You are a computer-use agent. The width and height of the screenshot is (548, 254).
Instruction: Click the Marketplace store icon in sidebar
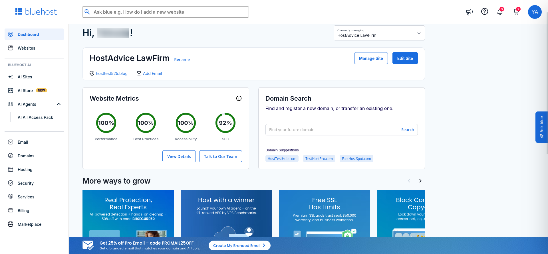point(11,224)
